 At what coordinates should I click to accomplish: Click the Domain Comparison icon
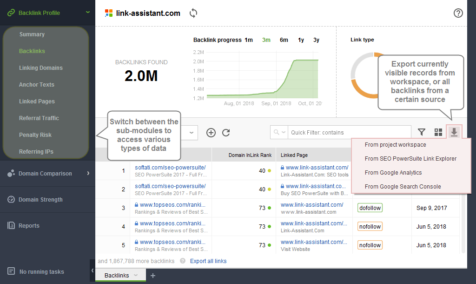point(11,173)
